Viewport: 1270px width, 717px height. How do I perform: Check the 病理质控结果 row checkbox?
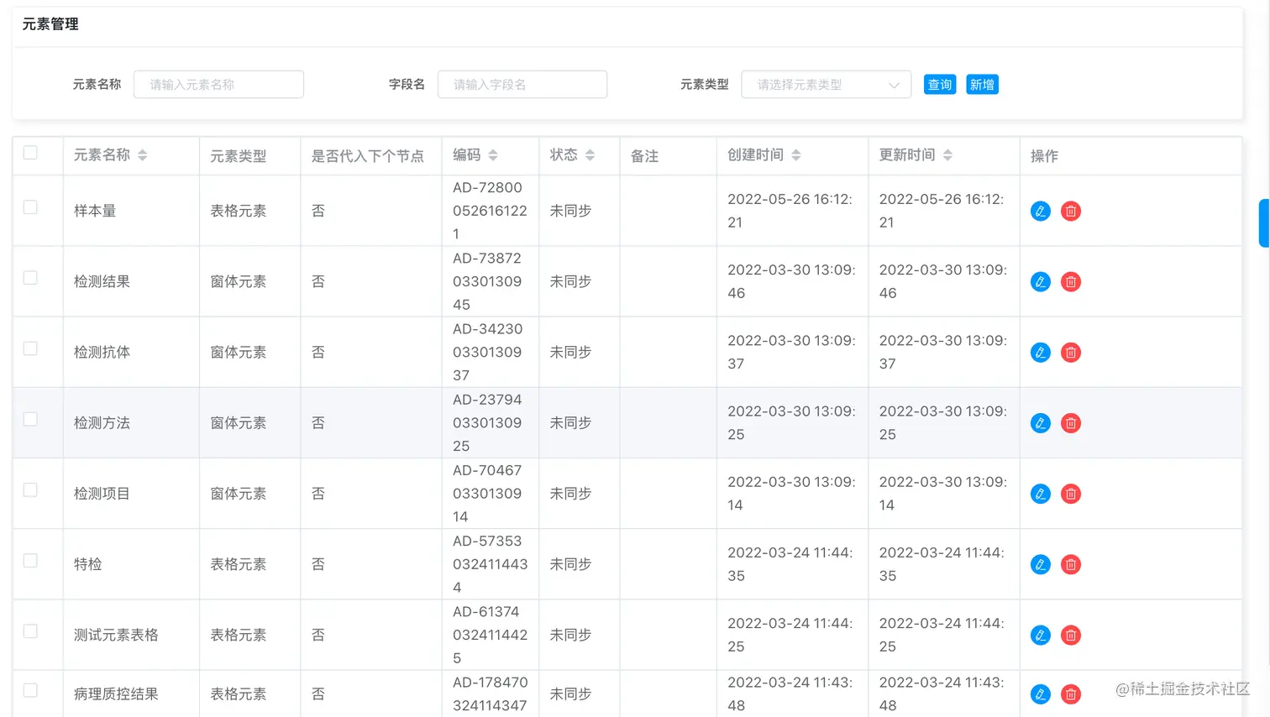(x=30, y=690)
